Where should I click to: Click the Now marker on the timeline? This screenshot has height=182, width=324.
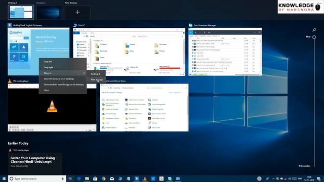pyautogui.click(x=314, y=37)
